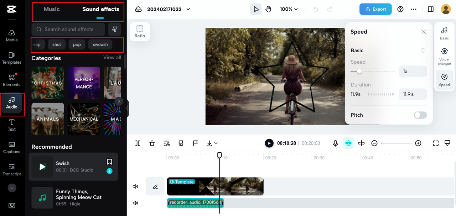Open the Media panel
Screen dimensions: 456x216
point(12,36)
